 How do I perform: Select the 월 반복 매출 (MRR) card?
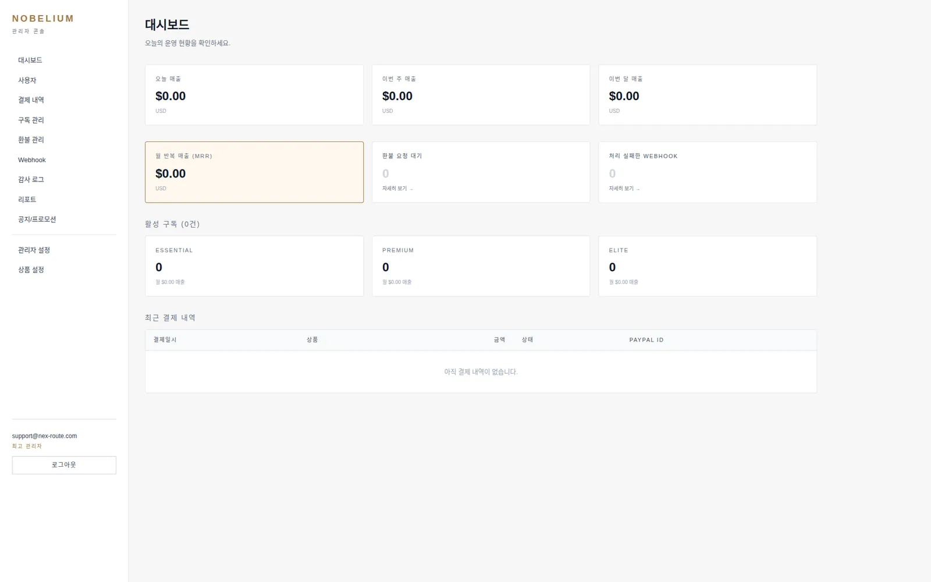[254, 172]
